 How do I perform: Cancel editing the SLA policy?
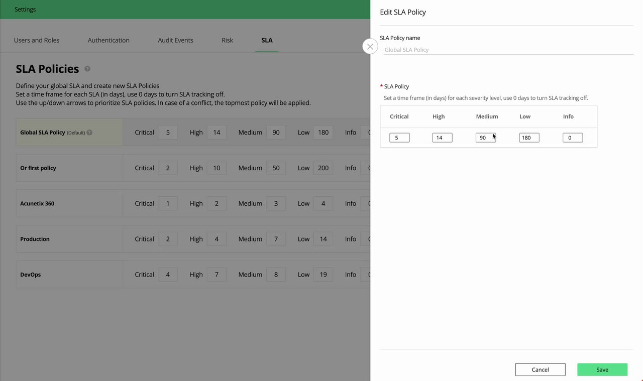coord(540,369)
